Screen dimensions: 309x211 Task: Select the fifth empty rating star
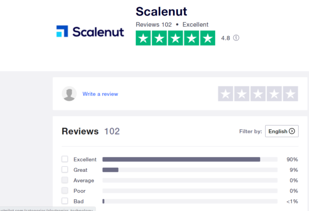290,94
